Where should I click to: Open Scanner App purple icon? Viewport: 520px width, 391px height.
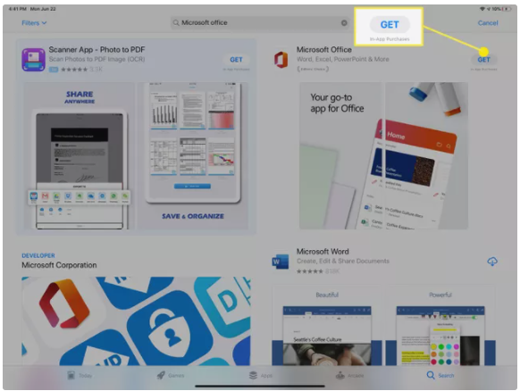click(33, 59)
